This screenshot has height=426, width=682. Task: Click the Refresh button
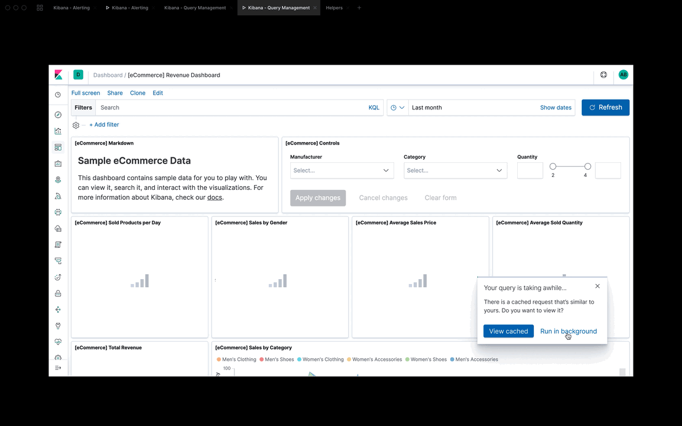[x=606, y=108]
